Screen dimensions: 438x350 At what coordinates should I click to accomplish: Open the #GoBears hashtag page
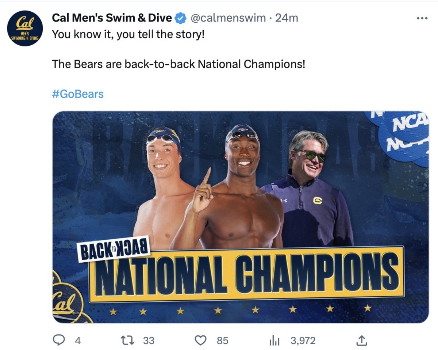(x=78, y=94)
